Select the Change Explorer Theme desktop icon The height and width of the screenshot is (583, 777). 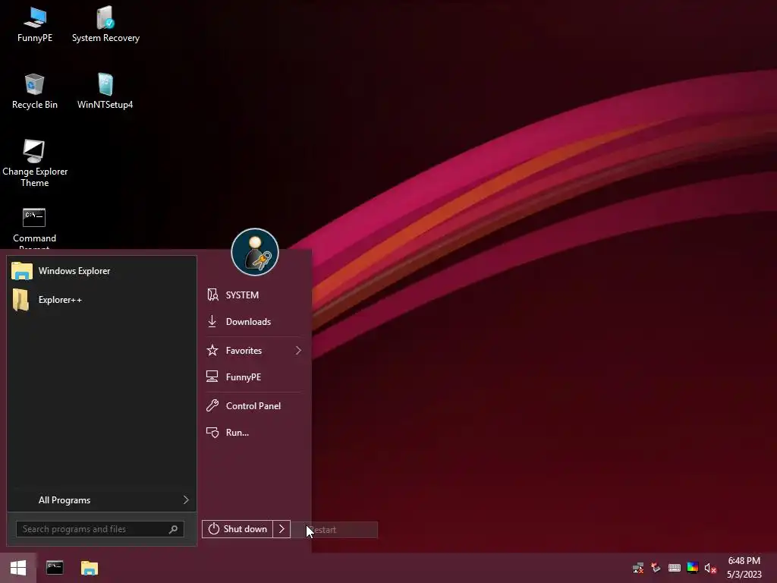click(x=35, y=163)
